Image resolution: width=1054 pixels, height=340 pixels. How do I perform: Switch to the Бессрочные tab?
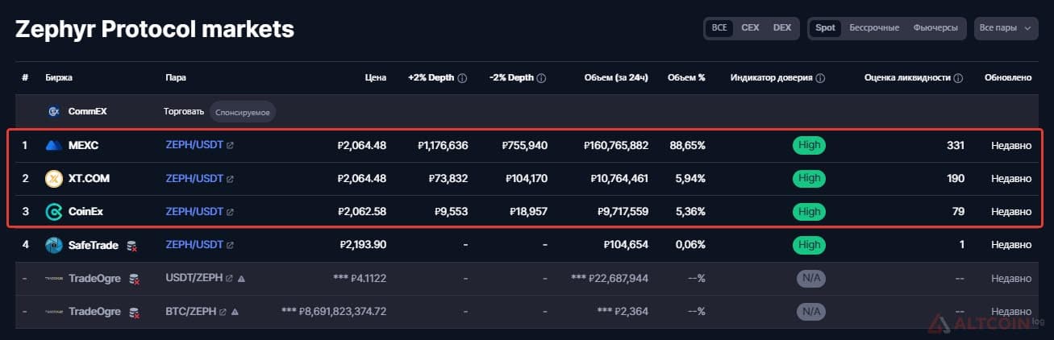tap(874, 28)
